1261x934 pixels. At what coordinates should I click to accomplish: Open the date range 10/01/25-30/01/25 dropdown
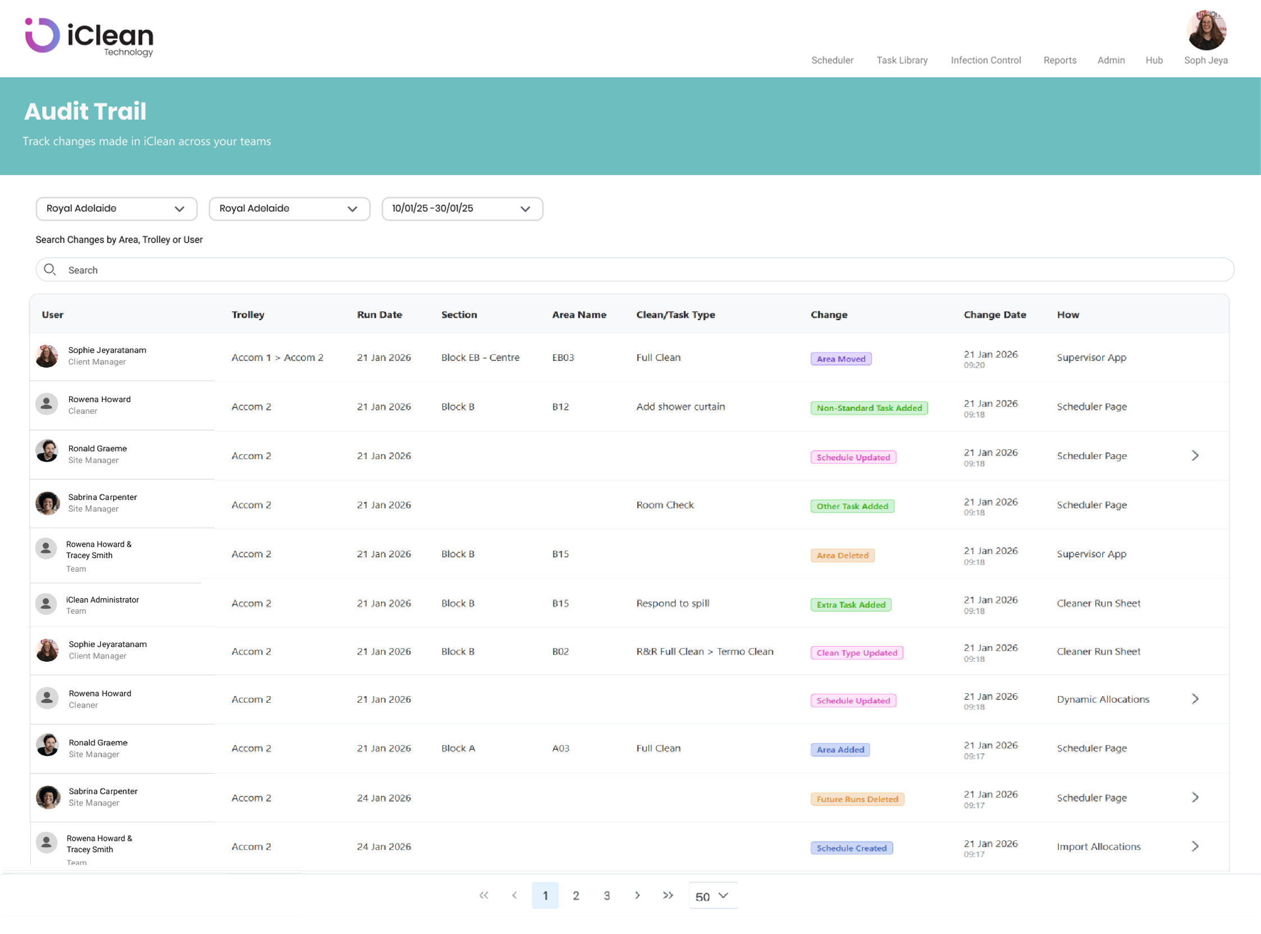click(x=462, y=209)
